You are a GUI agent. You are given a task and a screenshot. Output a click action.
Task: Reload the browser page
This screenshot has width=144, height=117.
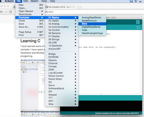click(11, 12)
